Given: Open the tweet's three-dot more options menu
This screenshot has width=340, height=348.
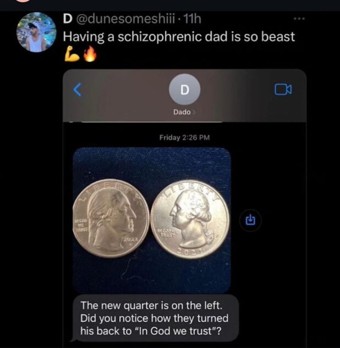Looking at the screenshot, I should pyautogui.click(x=299, y=19).
